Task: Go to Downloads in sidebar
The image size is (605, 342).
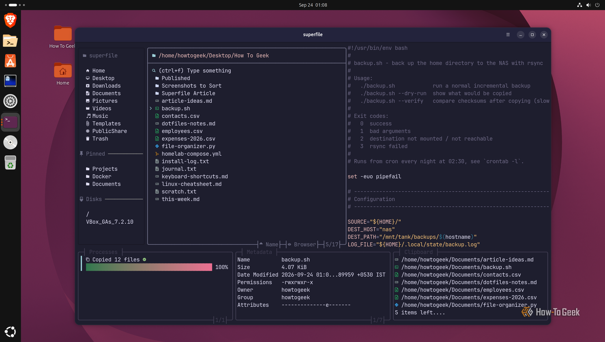Action: pyautogui.click(x=106, y=86)
